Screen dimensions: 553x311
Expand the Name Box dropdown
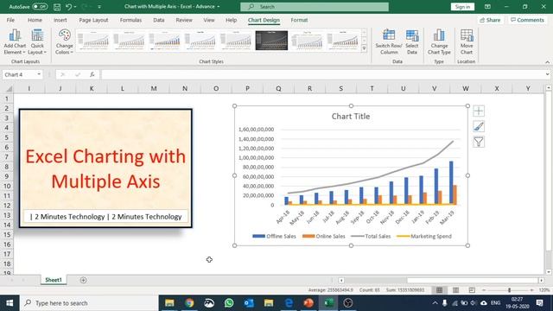(39, 74)
